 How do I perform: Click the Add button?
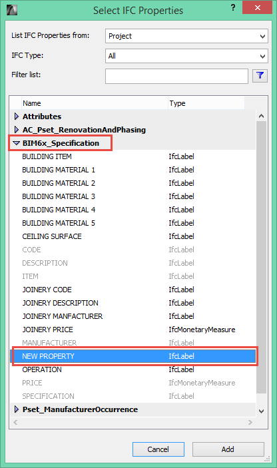click(x=228, y=449)
